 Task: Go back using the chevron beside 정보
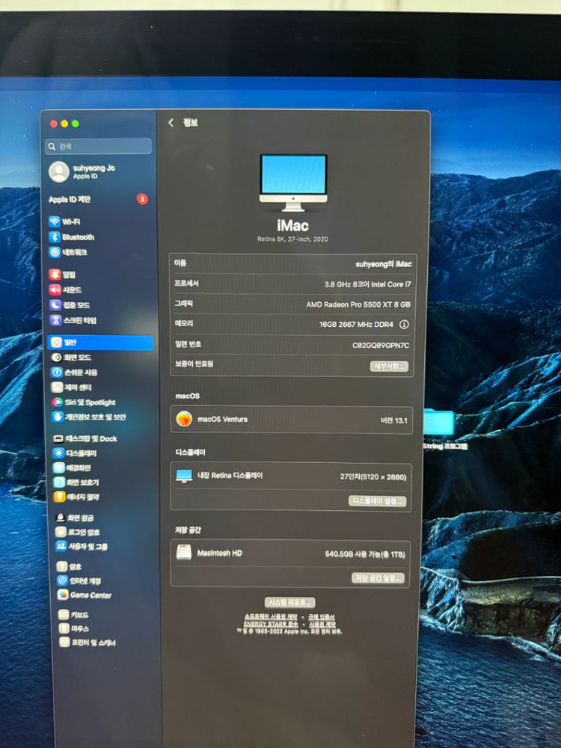pos(171,123)
